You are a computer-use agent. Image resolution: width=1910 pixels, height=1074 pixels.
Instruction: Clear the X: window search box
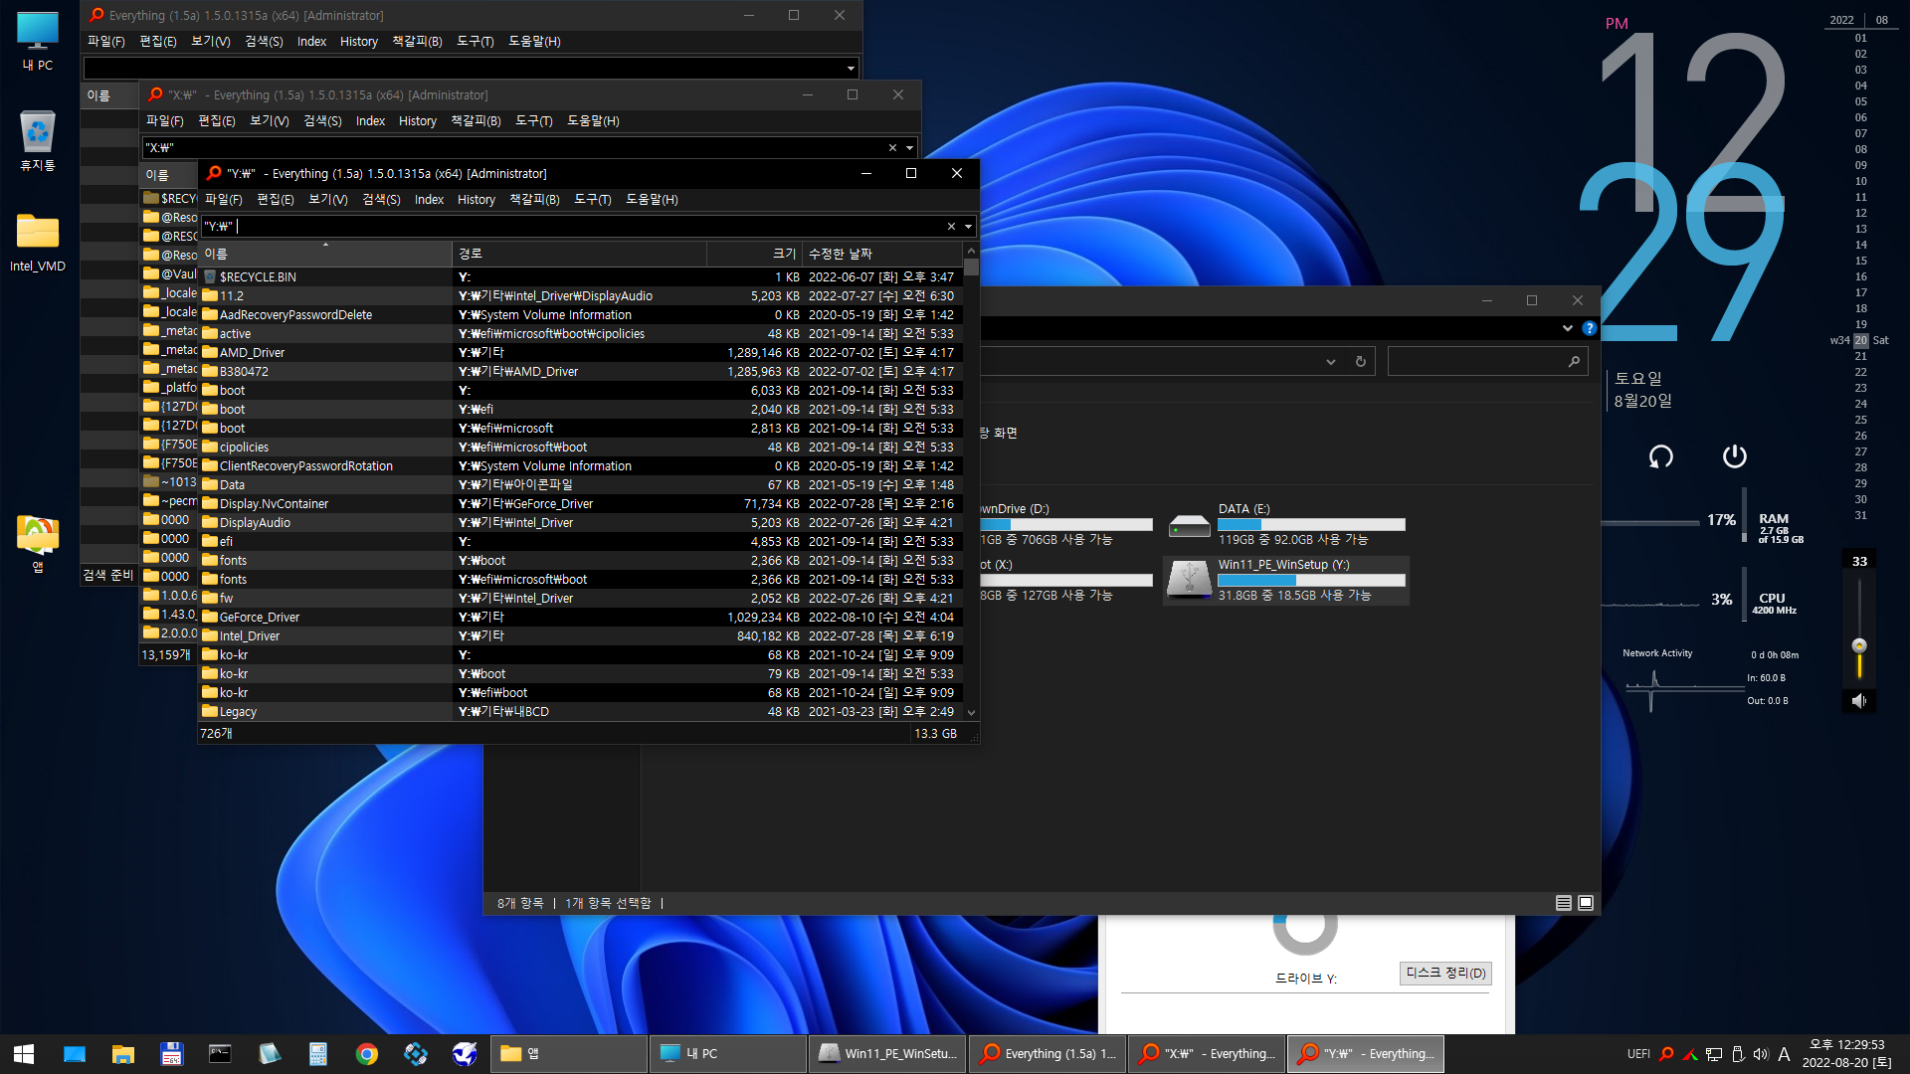pos(892,148)
